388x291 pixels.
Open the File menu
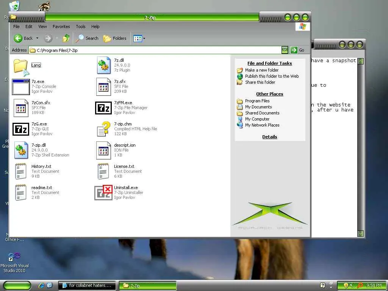pos(16,27)
